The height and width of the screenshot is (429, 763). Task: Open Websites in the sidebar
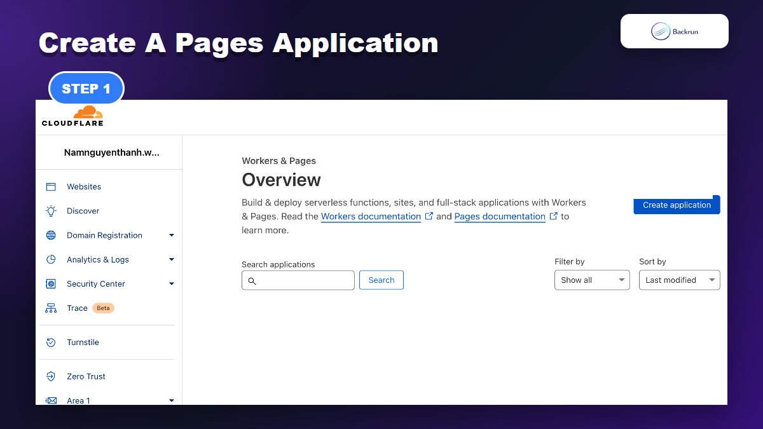pyautogui.click(x=84, y=187)
